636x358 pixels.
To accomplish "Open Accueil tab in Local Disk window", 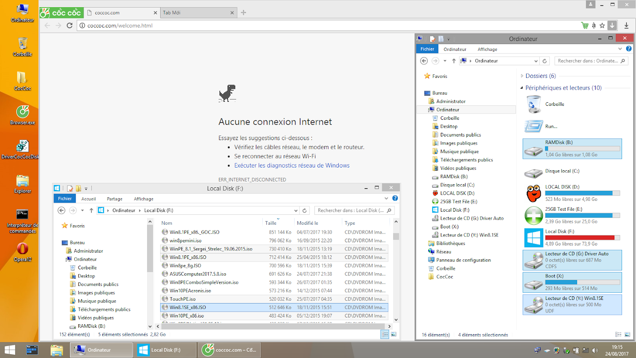I will (89, 199).
